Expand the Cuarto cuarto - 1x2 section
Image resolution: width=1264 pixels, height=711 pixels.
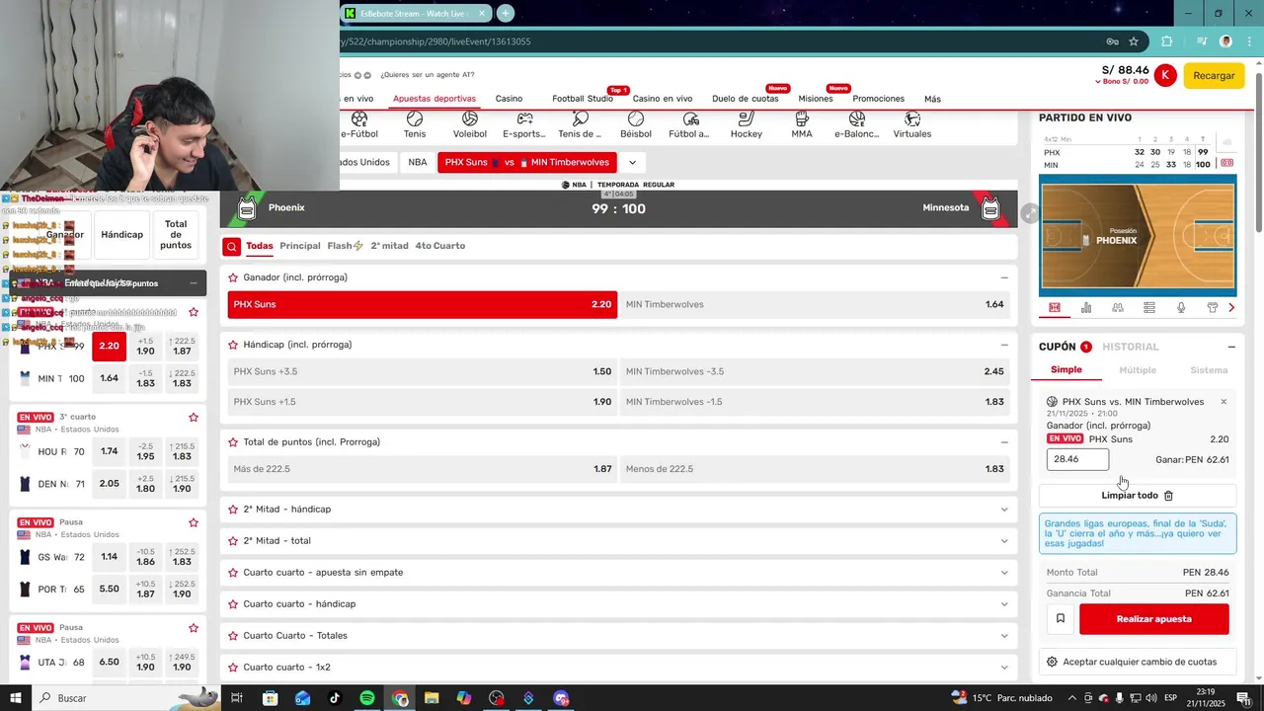pos(1004,668)
